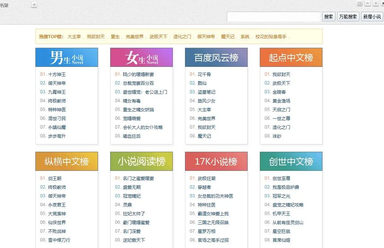The width and height of the screenshot is (384, 248).
Task: Open hot search keyword 校花的贴身高手
Action: pos(271,37)
